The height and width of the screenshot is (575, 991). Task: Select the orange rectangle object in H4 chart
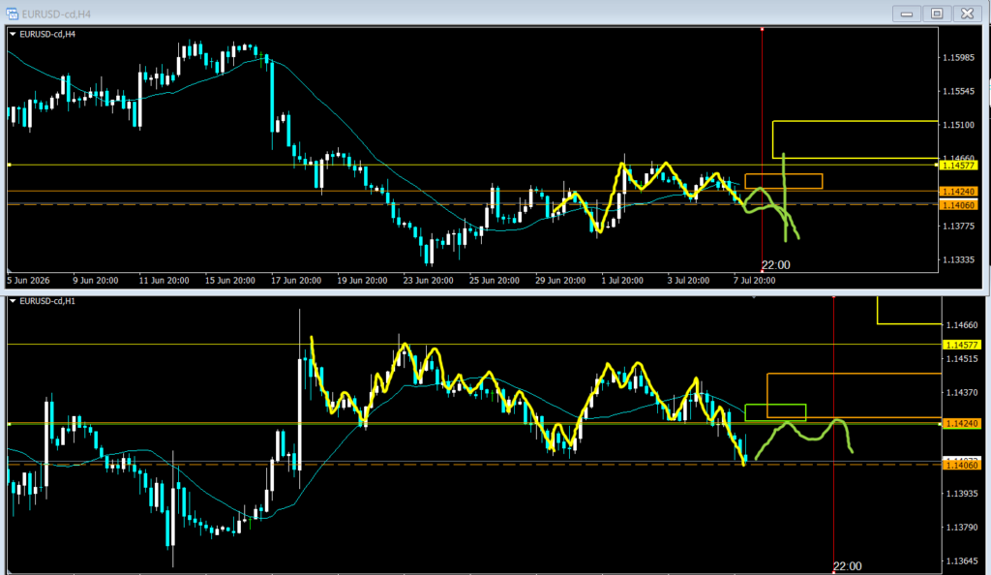(x=784, y=181)
